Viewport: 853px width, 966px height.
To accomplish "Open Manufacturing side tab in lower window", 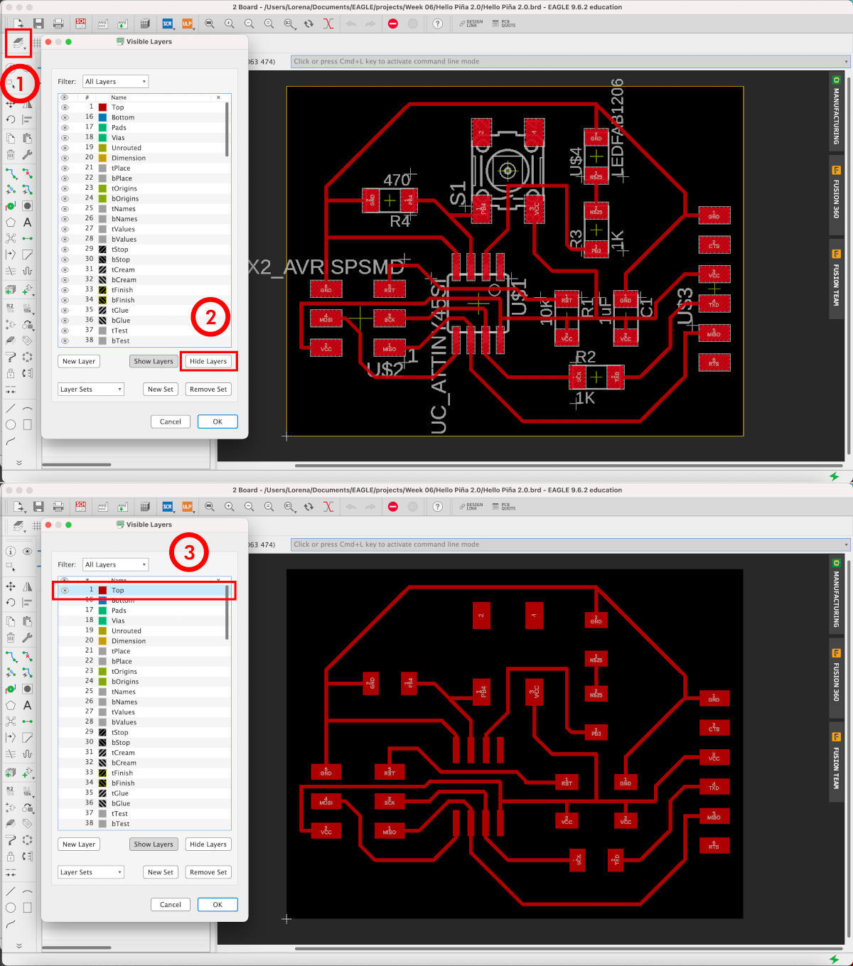I will [x=837, y=593].
